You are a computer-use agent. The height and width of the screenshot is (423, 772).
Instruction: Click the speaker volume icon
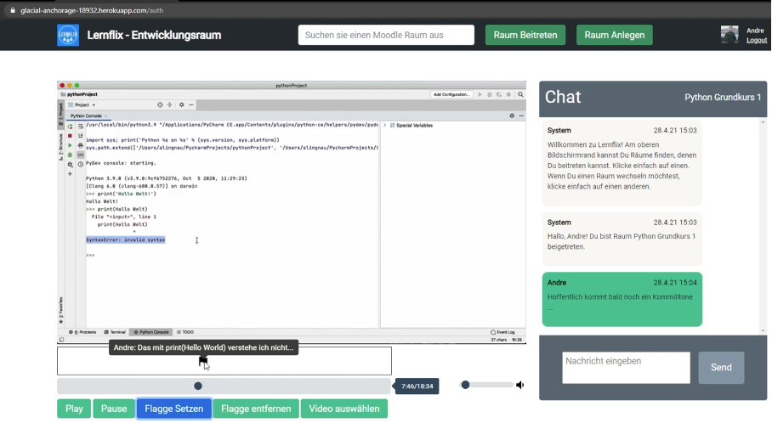pyautogui.click(x=520, y=385)
